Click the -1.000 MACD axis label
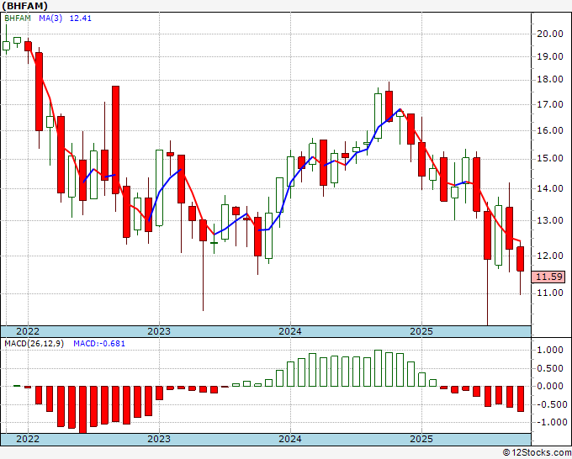This screenshot has width=572, height=459. (550, 422)
